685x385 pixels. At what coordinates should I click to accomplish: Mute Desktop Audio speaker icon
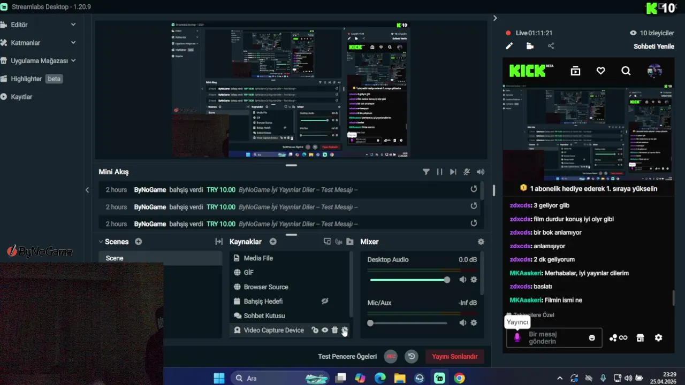(x=463, y=280)
